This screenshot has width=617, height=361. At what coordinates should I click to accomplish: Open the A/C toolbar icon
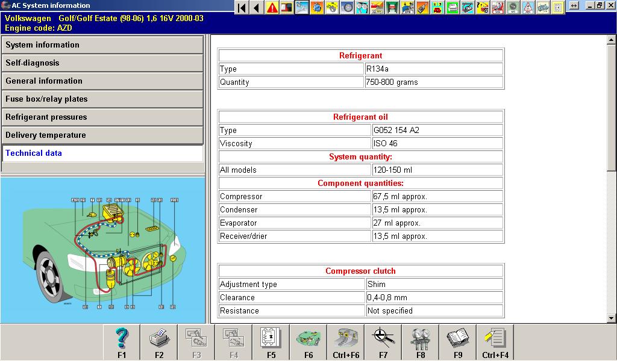coord(512,7)
